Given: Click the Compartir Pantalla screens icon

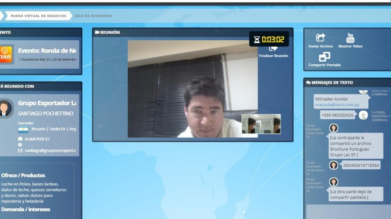Looking at the screenshot, I should 324,57.
